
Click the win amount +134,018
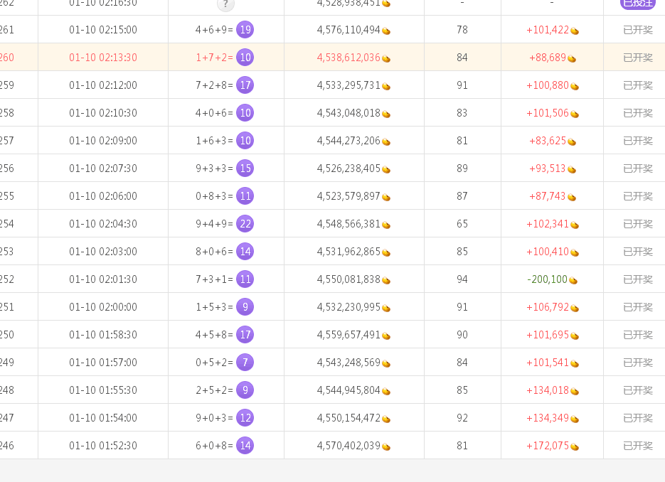click(x=548, y=390)
